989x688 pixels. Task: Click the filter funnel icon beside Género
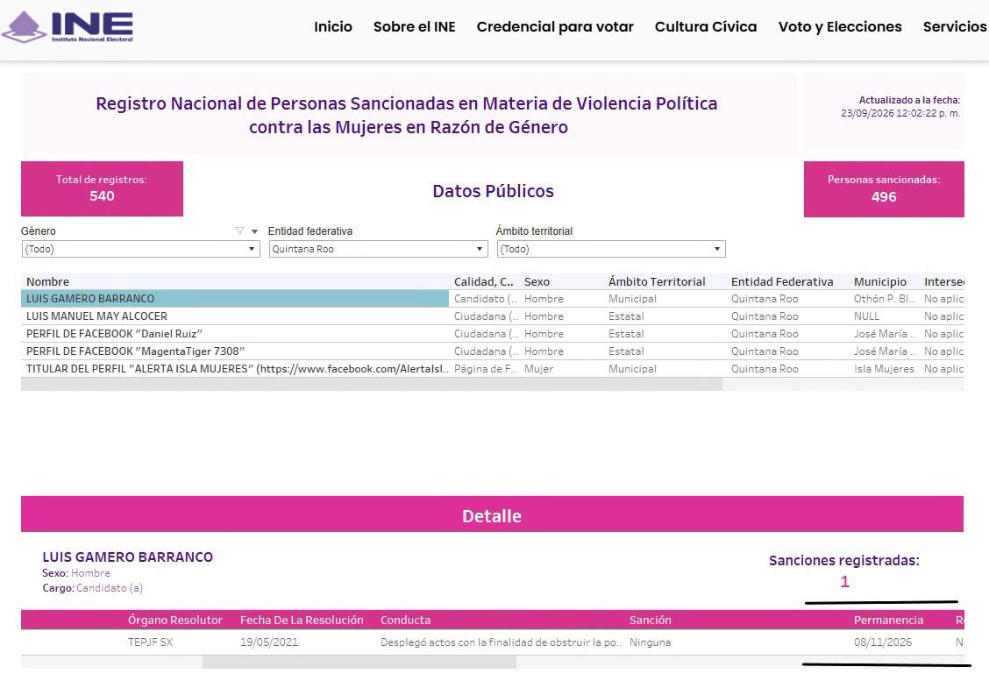point(239,231)
